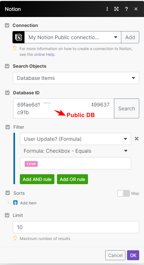
Task: Click the lightbulb icon beside Maximum number of results
Action: click(x=15, y=238)
